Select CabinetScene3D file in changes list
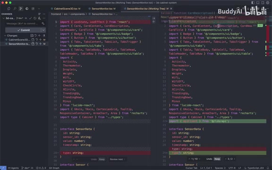 tap(19, 40)
